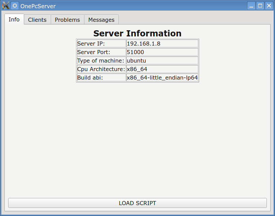This screenshot has width=275, height=216.
Task: Switch to the Clients tab
Action: tap(37, 20)
